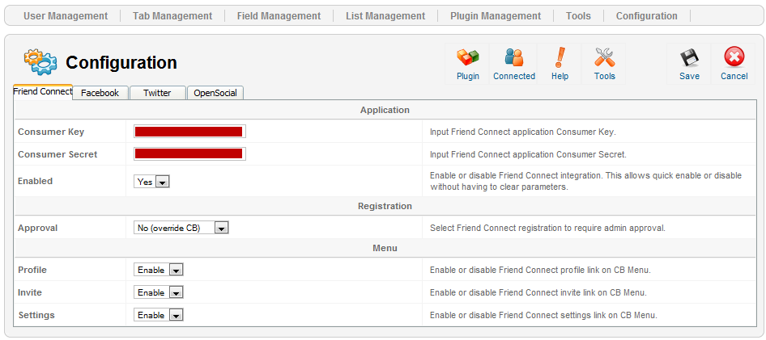Click 'Input Friend Connect application Consumer Secret' description

pos(528,154)
